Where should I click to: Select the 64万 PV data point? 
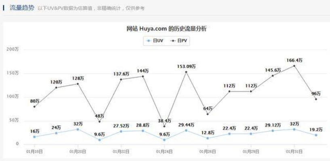click(208, 114)
